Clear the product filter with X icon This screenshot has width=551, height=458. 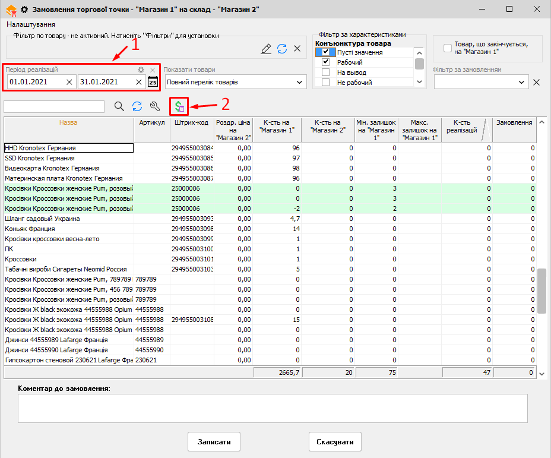[x=297, y=49]
